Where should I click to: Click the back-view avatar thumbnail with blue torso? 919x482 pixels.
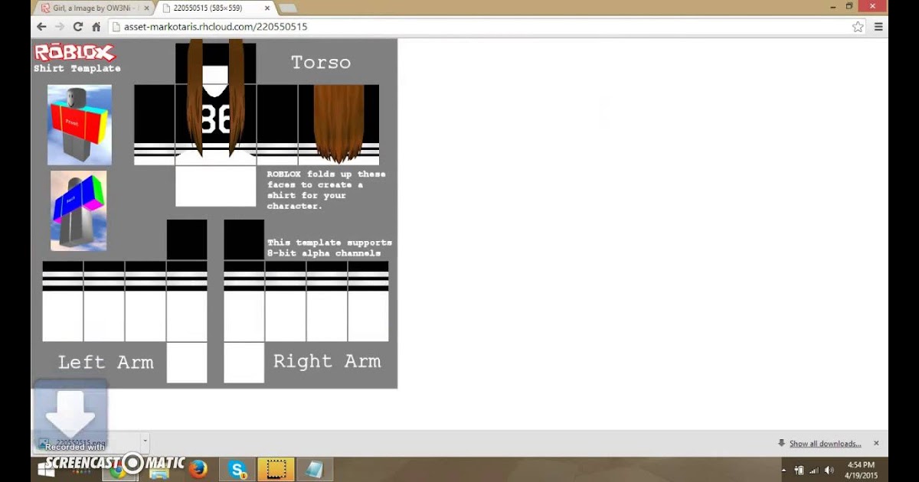78,210
